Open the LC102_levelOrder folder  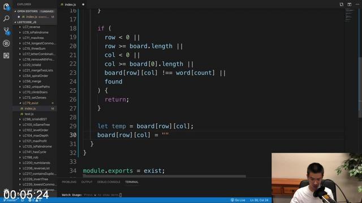coord(36,130)
